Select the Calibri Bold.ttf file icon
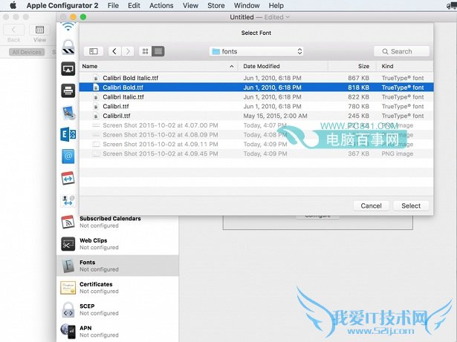 (x=96, y=88)
